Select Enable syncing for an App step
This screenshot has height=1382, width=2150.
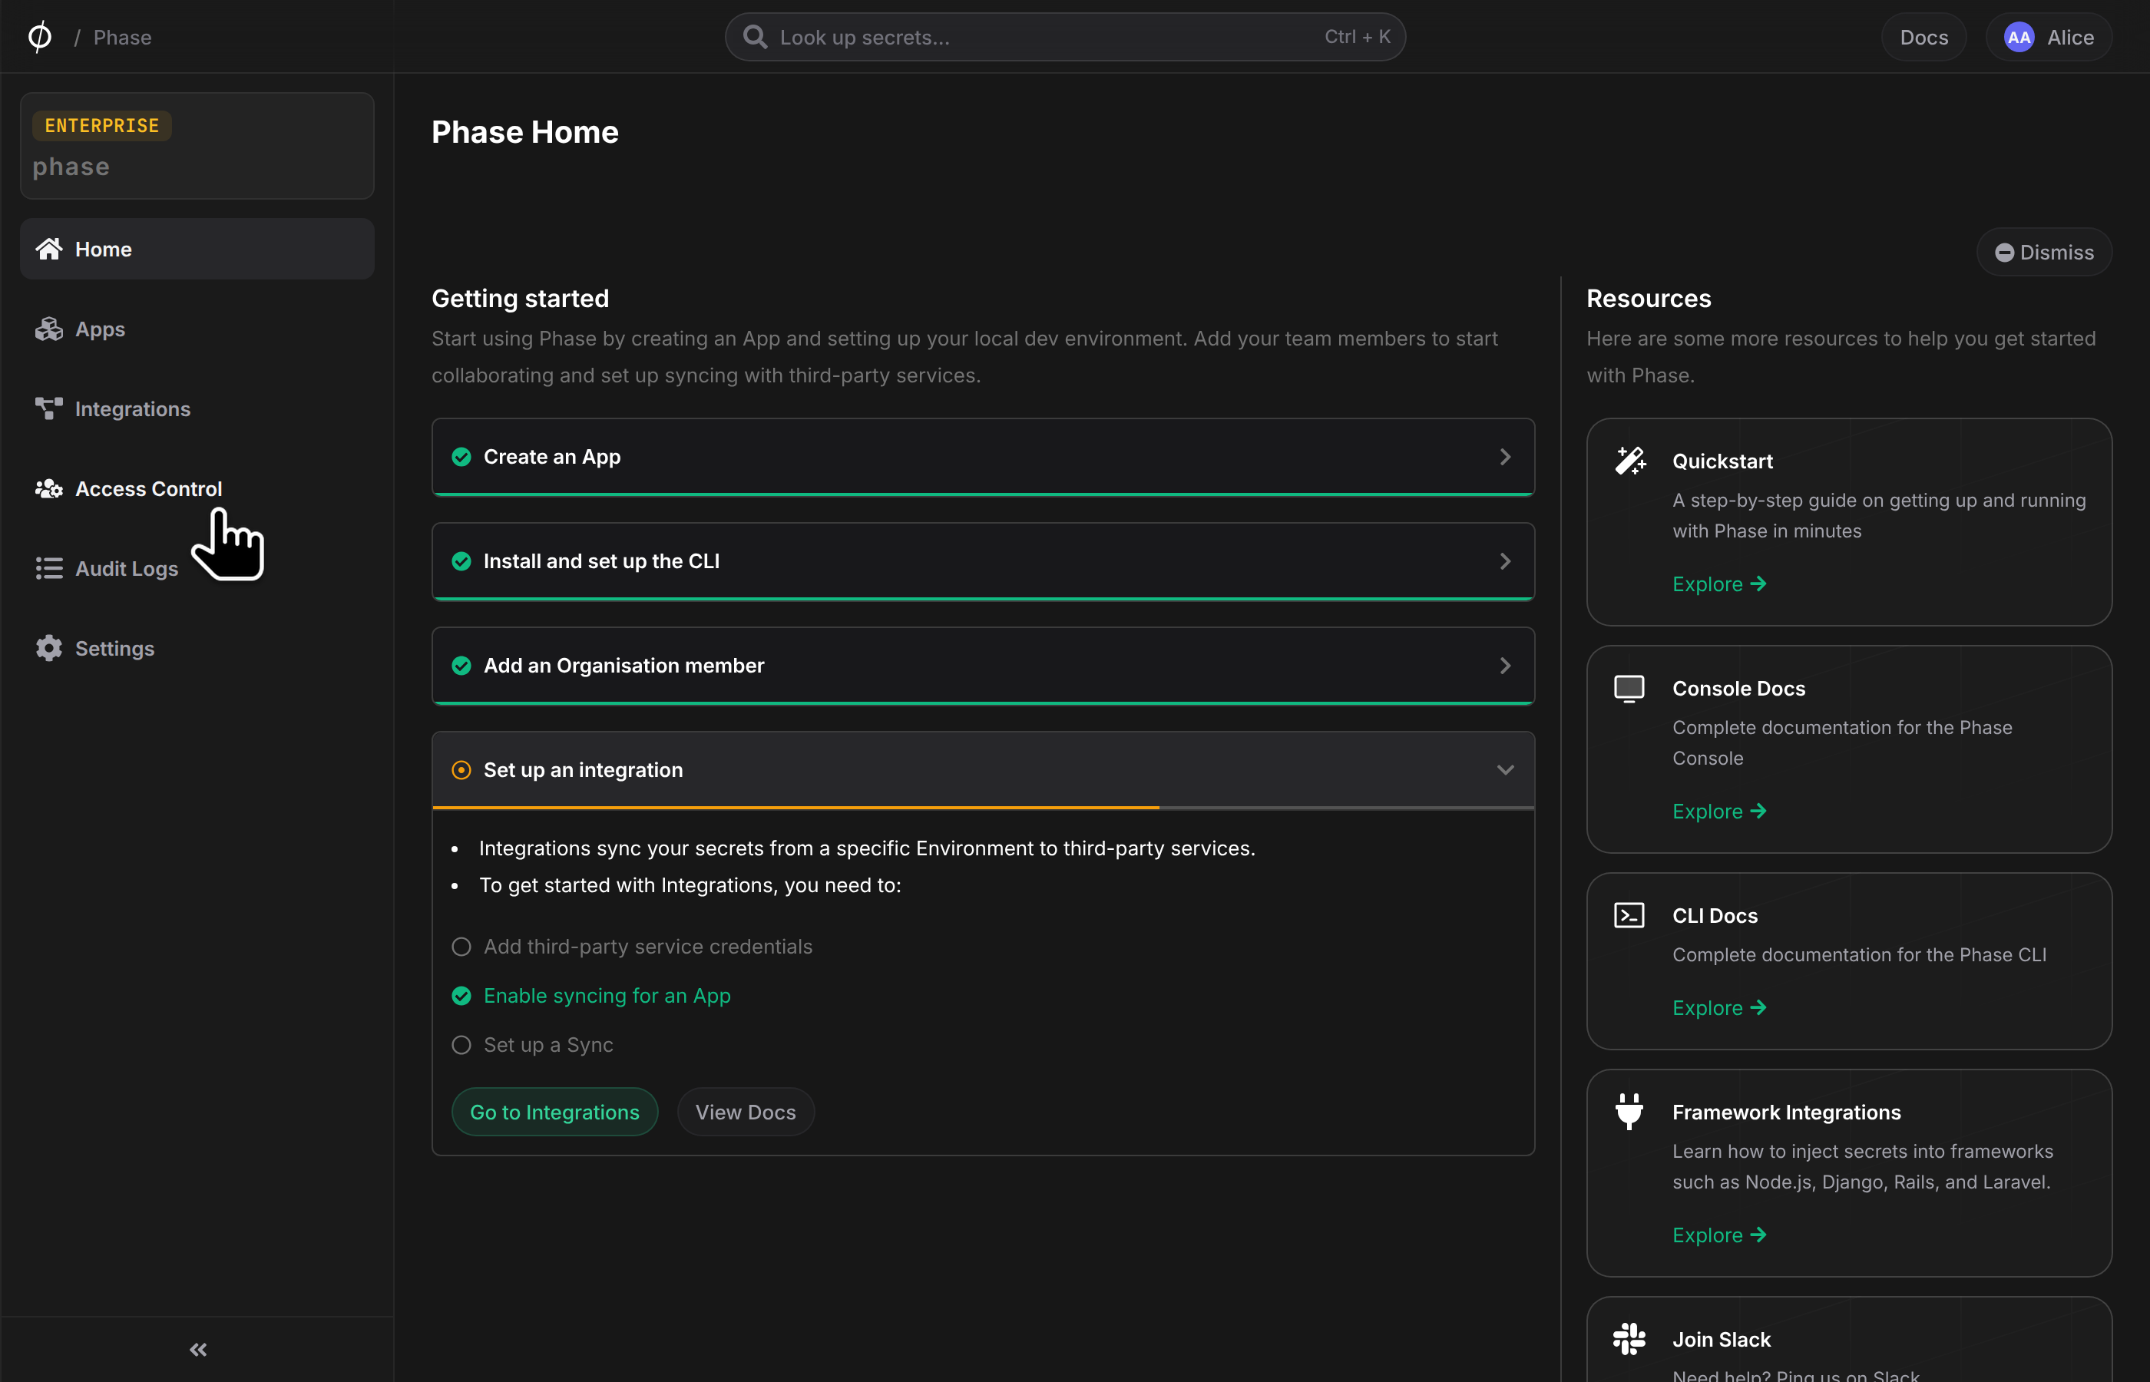(591, 996)
